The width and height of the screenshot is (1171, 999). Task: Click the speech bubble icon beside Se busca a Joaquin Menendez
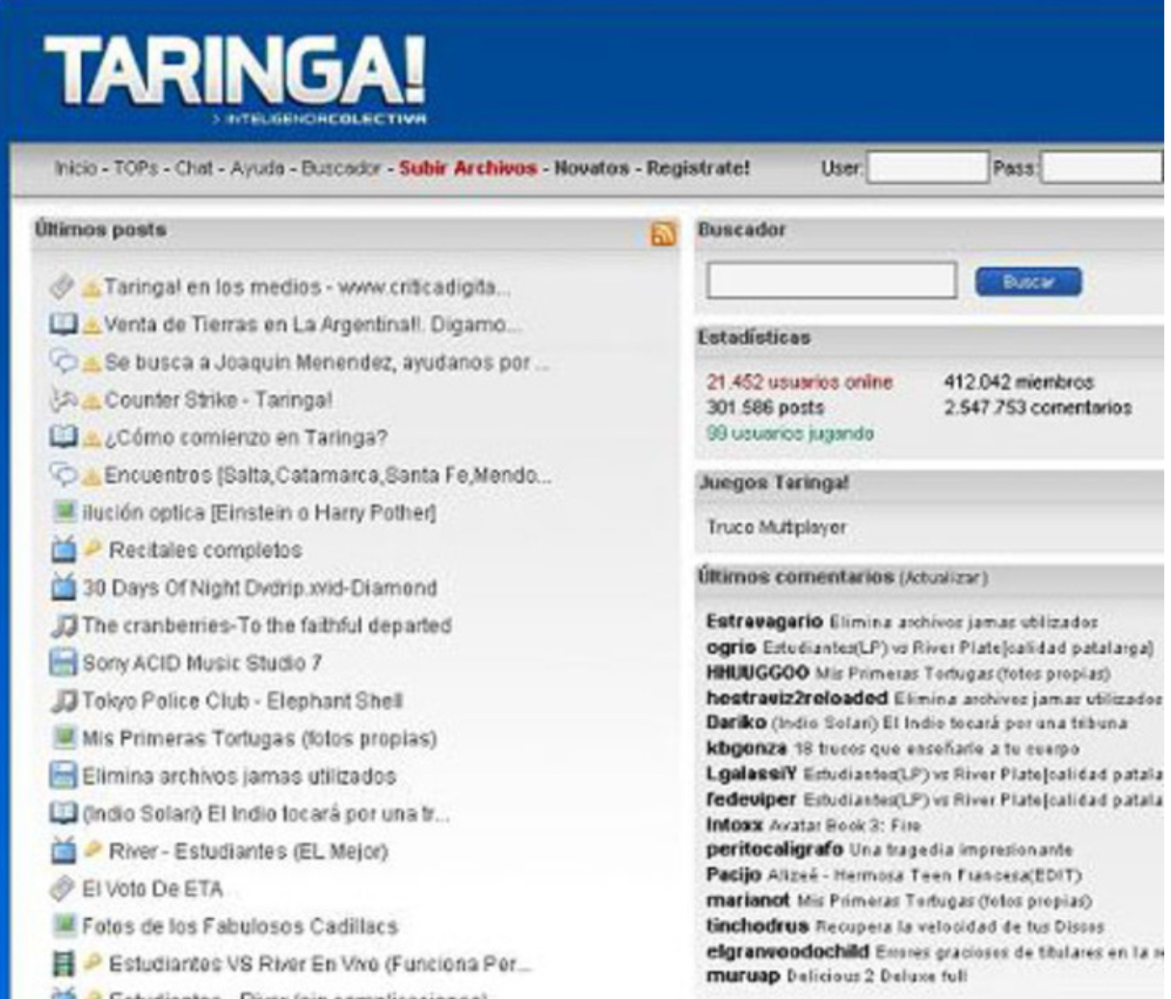[63, 362]
